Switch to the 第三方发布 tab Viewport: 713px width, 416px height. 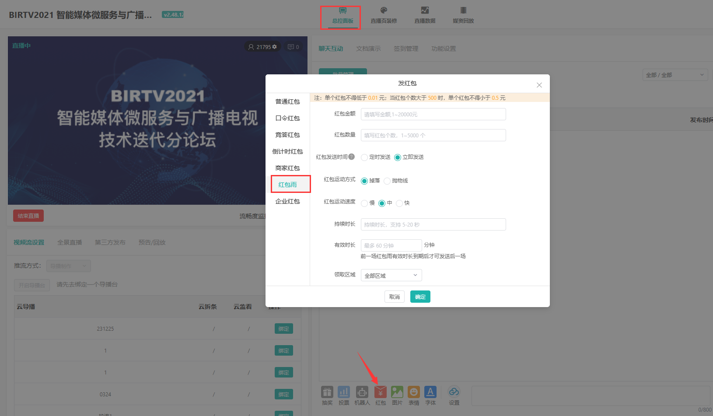click(x=110, y=242)
